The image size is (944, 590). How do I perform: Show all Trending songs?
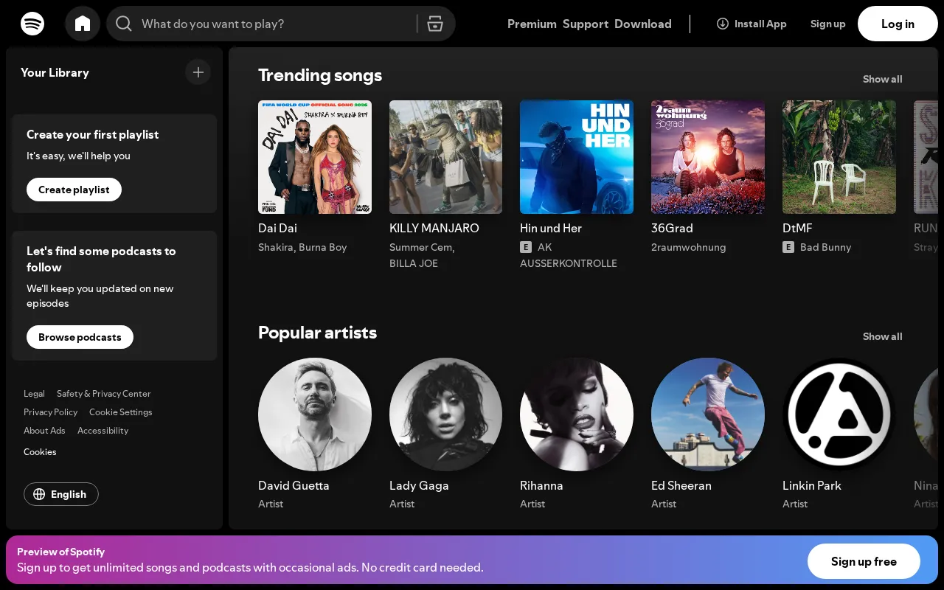(882, 79)
